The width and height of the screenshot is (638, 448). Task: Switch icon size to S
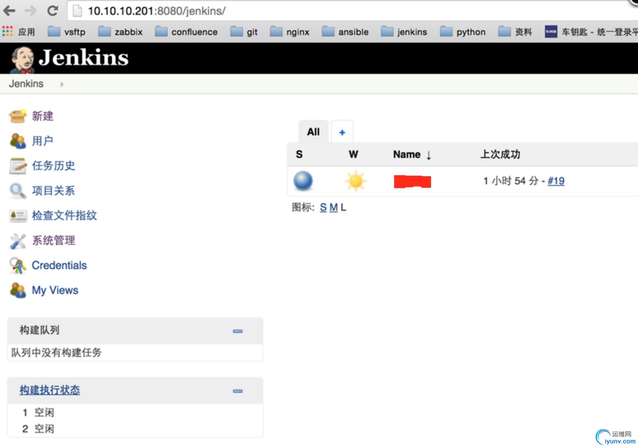pyautogui.click(x=323, y=208)
